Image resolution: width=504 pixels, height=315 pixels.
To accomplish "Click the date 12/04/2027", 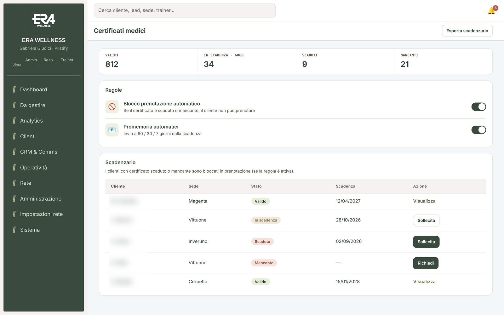I will (348, 201).
